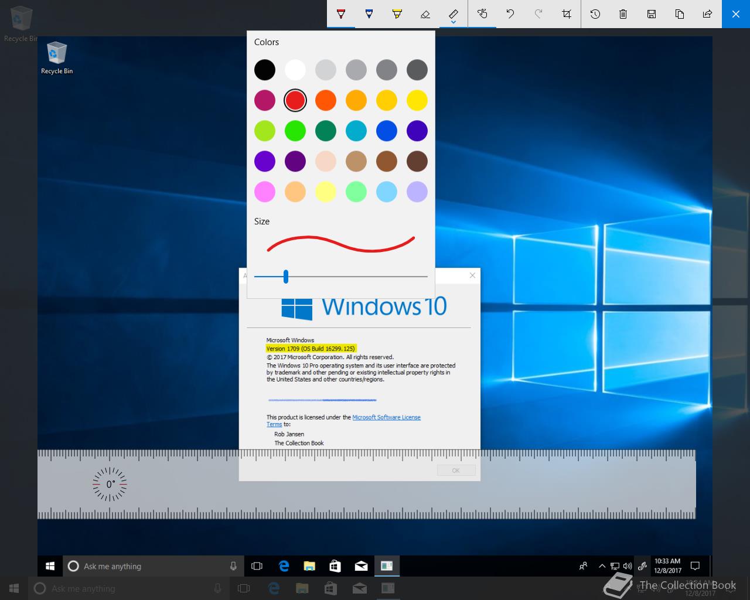Image resolution: width=750 pixels, height=600 pixels.
Task: Pick the bright yellow swatch
Action: [417, 100]
